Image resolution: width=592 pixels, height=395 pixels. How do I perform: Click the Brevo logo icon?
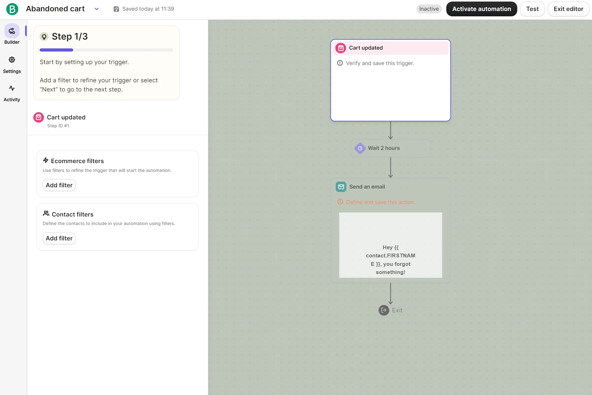click(x=12, y=9)
